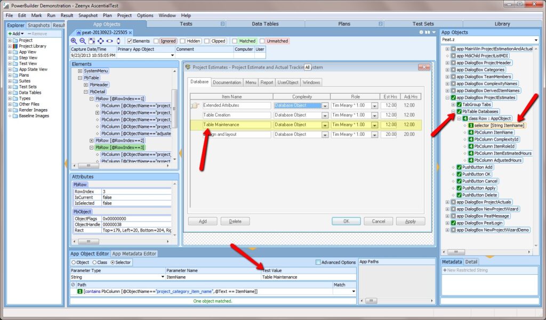Click green check icon beside PushButton Apply
The image size is (546, 320).
(459, 188)
